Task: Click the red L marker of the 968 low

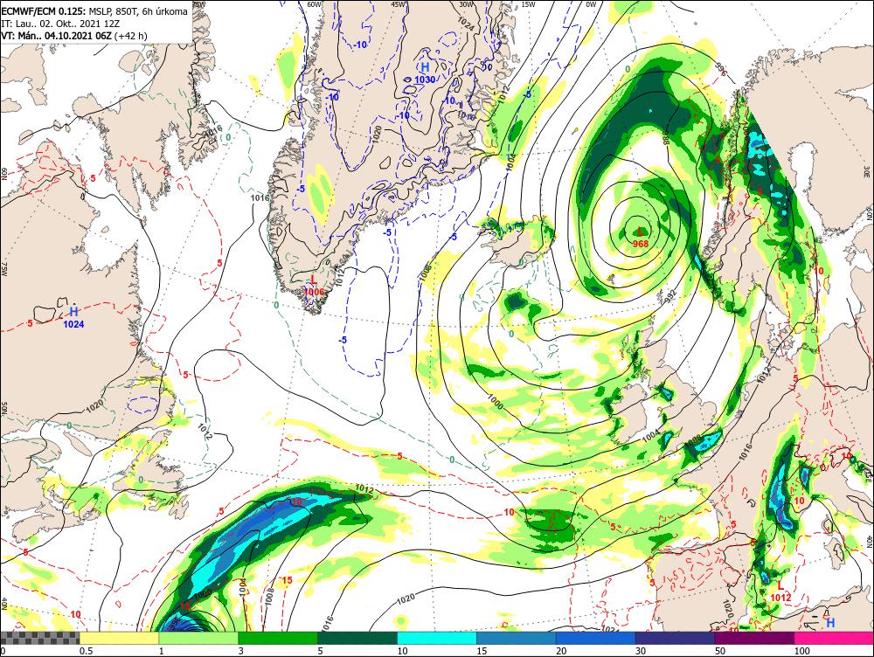Action: pyautogui.click(x=641, y=232)
